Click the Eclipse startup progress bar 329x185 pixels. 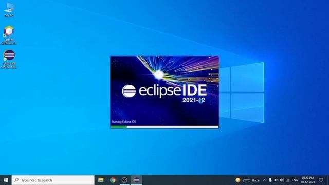click(x=164, y=127)
